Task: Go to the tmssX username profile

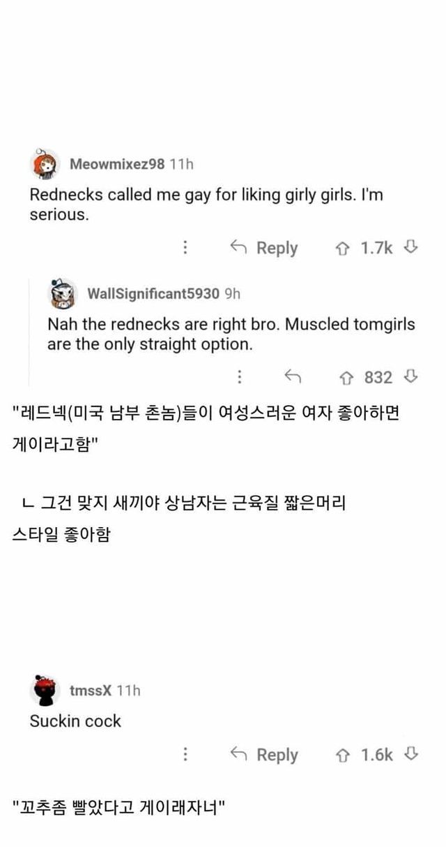Action: click(91, 691)
